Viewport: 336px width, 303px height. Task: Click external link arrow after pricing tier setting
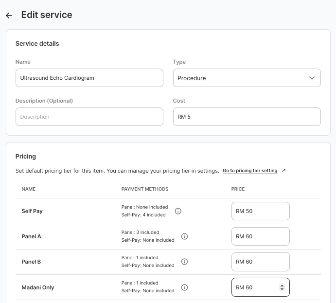click(283, 171)
